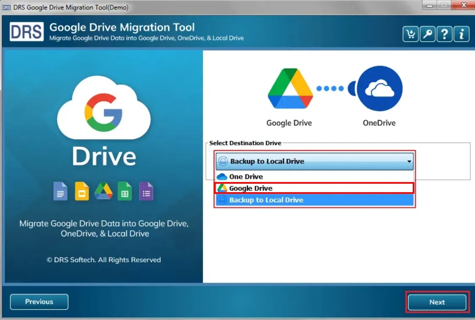
Task: Click the OneDrive cloud destination icon
Action: click(379, 88)
